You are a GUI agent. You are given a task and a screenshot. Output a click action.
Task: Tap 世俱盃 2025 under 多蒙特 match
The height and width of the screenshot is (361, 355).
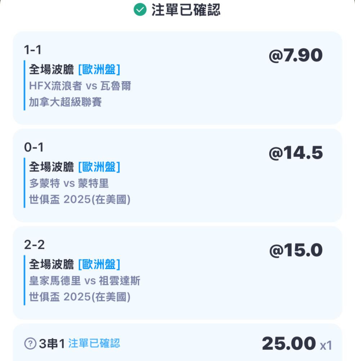pyautogui.click(x=80, y=199)
